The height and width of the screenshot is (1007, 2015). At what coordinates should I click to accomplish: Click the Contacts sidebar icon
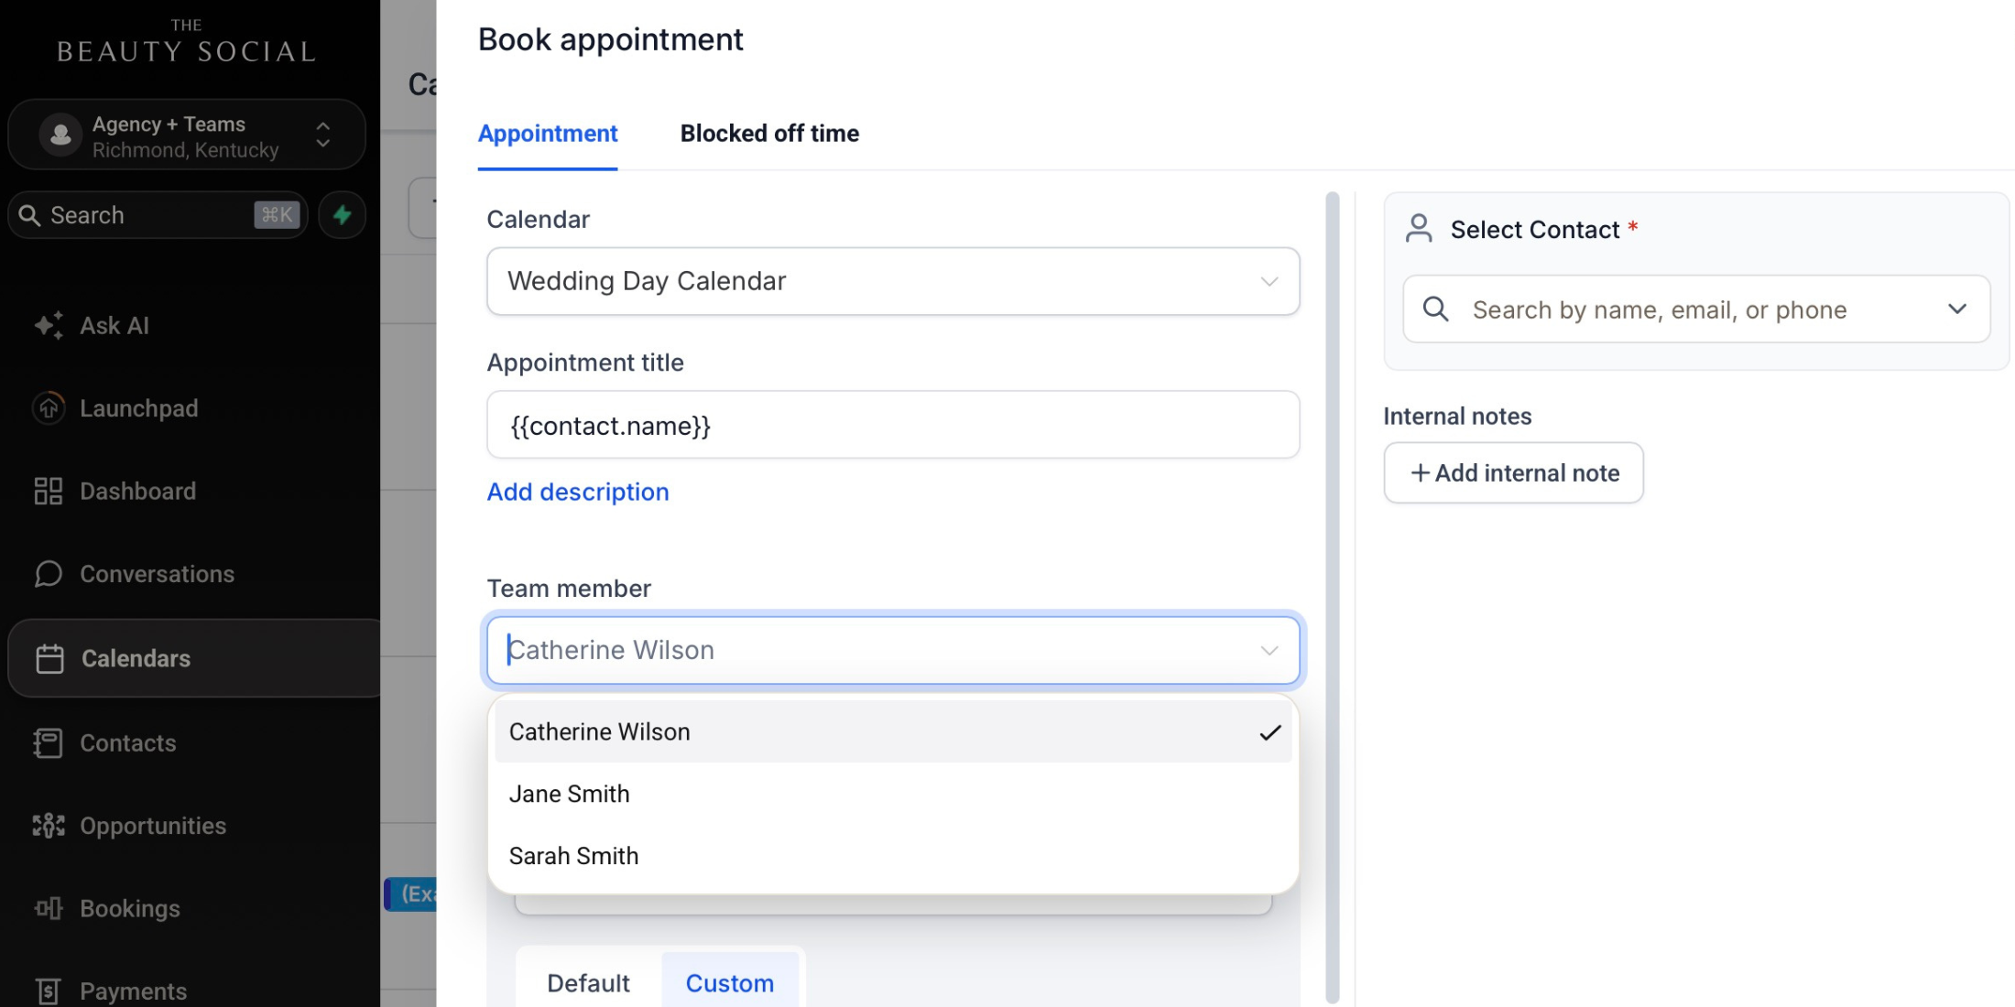49,742
